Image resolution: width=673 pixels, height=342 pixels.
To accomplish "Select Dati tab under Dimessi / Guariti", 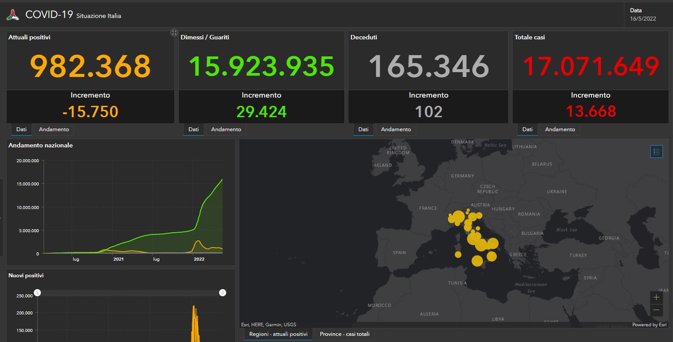I will coord(194,129).
